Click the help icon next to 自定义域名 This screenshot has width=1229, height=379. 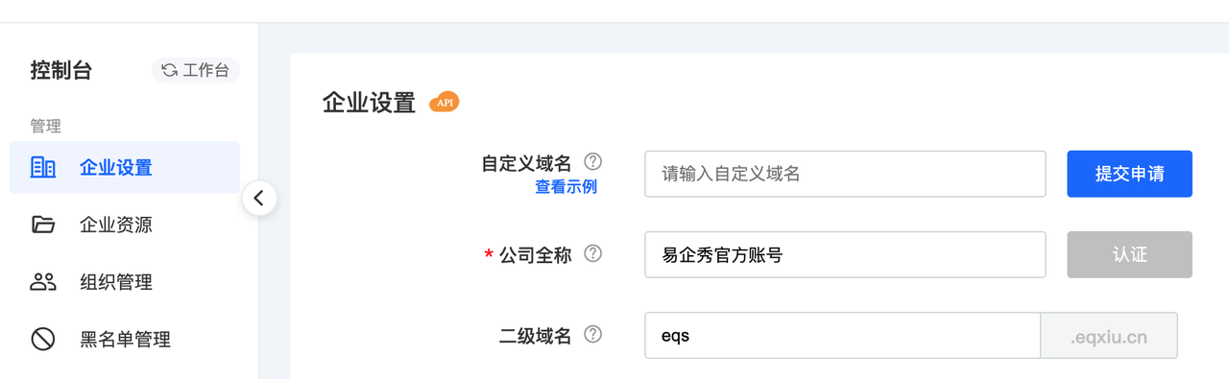pos(593,161)
